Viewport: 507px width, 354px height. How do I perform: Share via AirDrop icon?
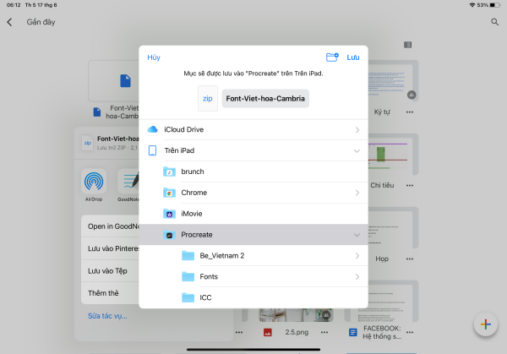click(x=94, y=182)
